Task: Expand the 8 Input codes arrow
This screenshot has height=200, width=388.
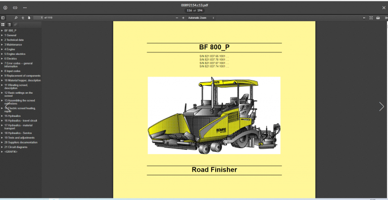Action: coord(2,71)
